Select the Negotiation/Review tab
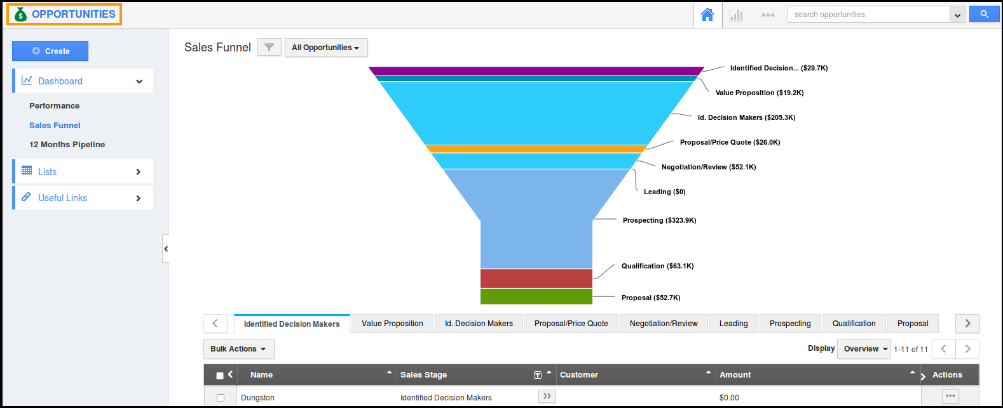 pos(664,324)
